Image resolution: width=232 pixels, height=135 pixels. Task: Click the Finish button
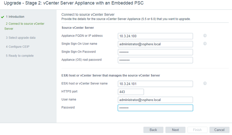tap(197, 130)
